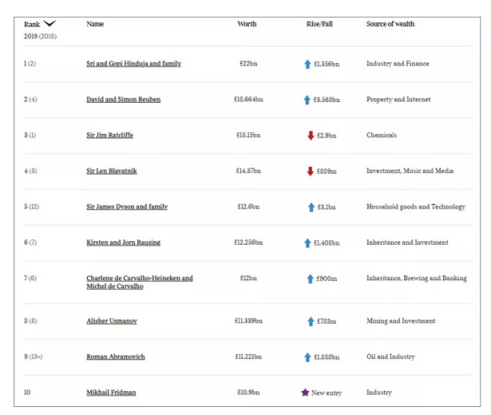
Task: Click the £11.339bn worth value
Action: tap(248, 321)
